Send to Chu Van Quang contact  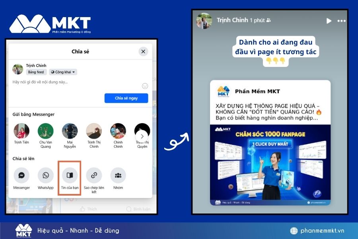tap(46, 131)
